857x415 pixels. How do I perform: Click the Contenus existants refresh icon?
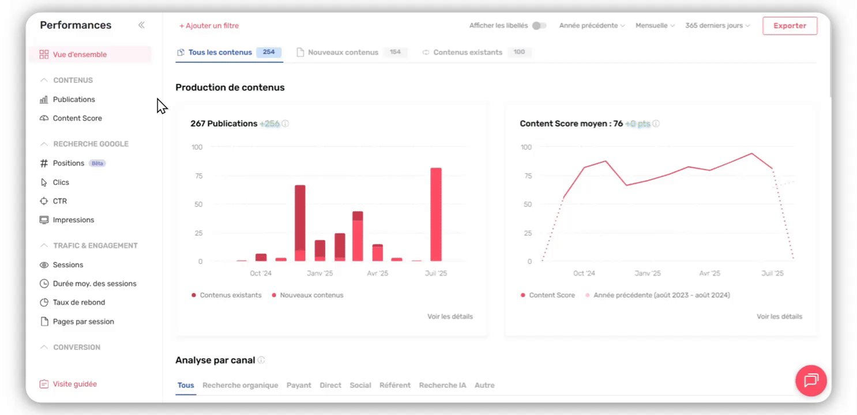coord(426,52)
